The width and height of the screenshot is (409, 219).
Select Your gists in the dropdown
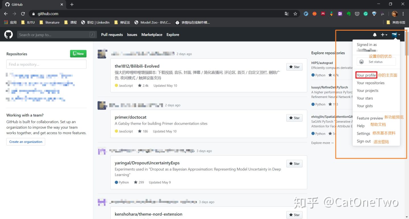tap(365, 106)
